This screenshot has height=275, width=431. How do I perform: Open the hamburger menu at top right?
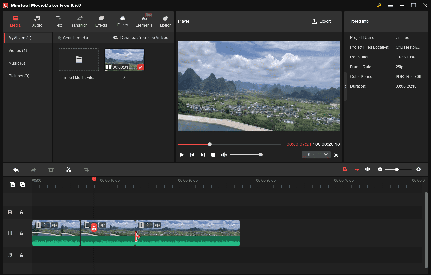(390, 5)
